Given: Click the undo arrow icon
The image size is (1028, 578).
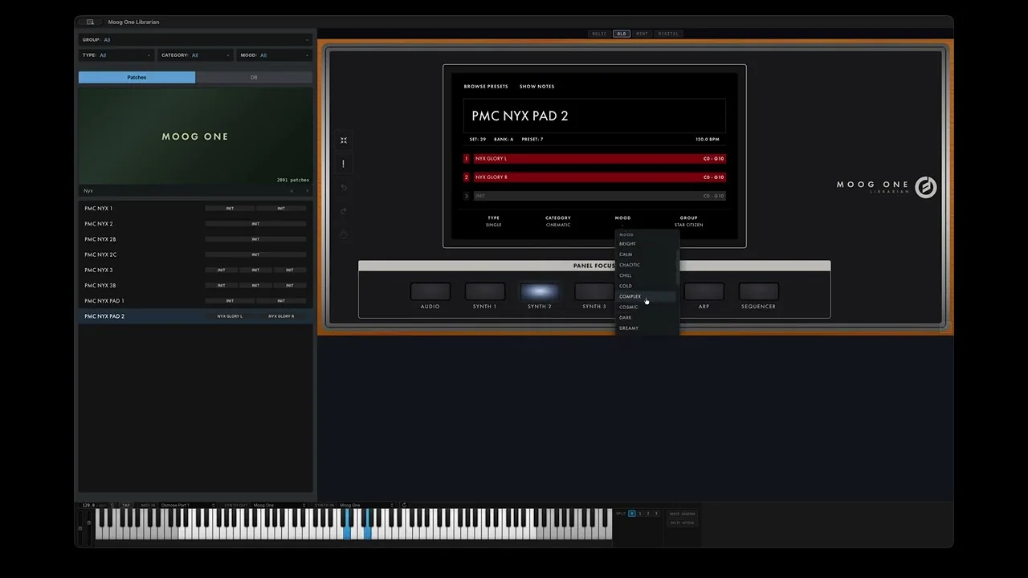Looking at the screenshot, I should point(344,187).
